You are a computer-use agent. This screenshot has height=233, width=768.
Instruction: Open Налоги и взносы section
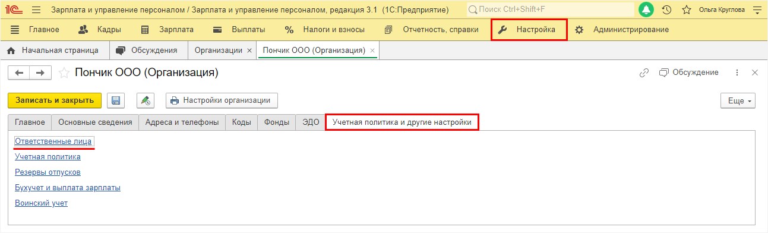coord(325,30)
